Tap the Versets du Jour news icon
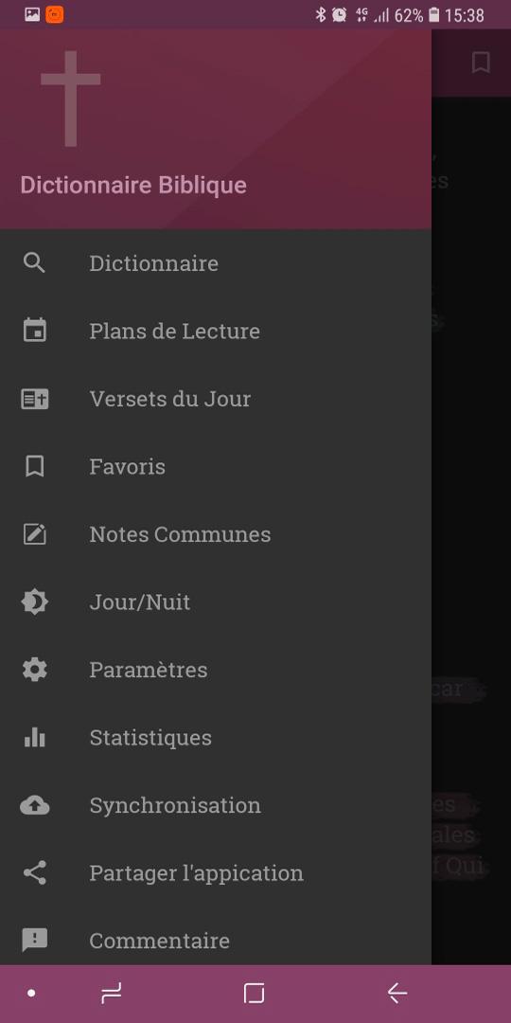Viewport: 511px width, 1023px height. [x=35, y=399]
